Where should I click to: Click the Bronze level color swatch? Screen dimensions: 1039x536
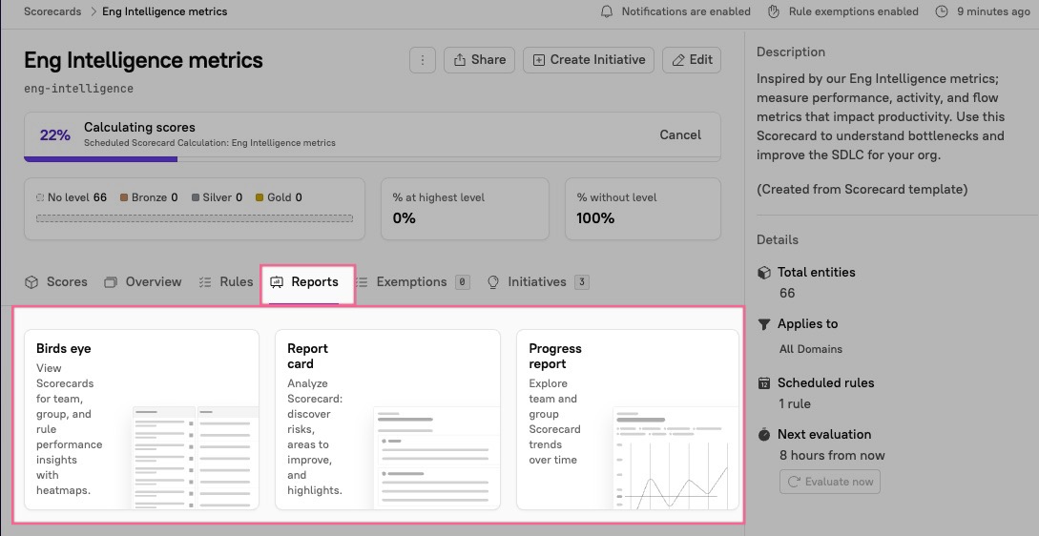click(x=123, y=197)
